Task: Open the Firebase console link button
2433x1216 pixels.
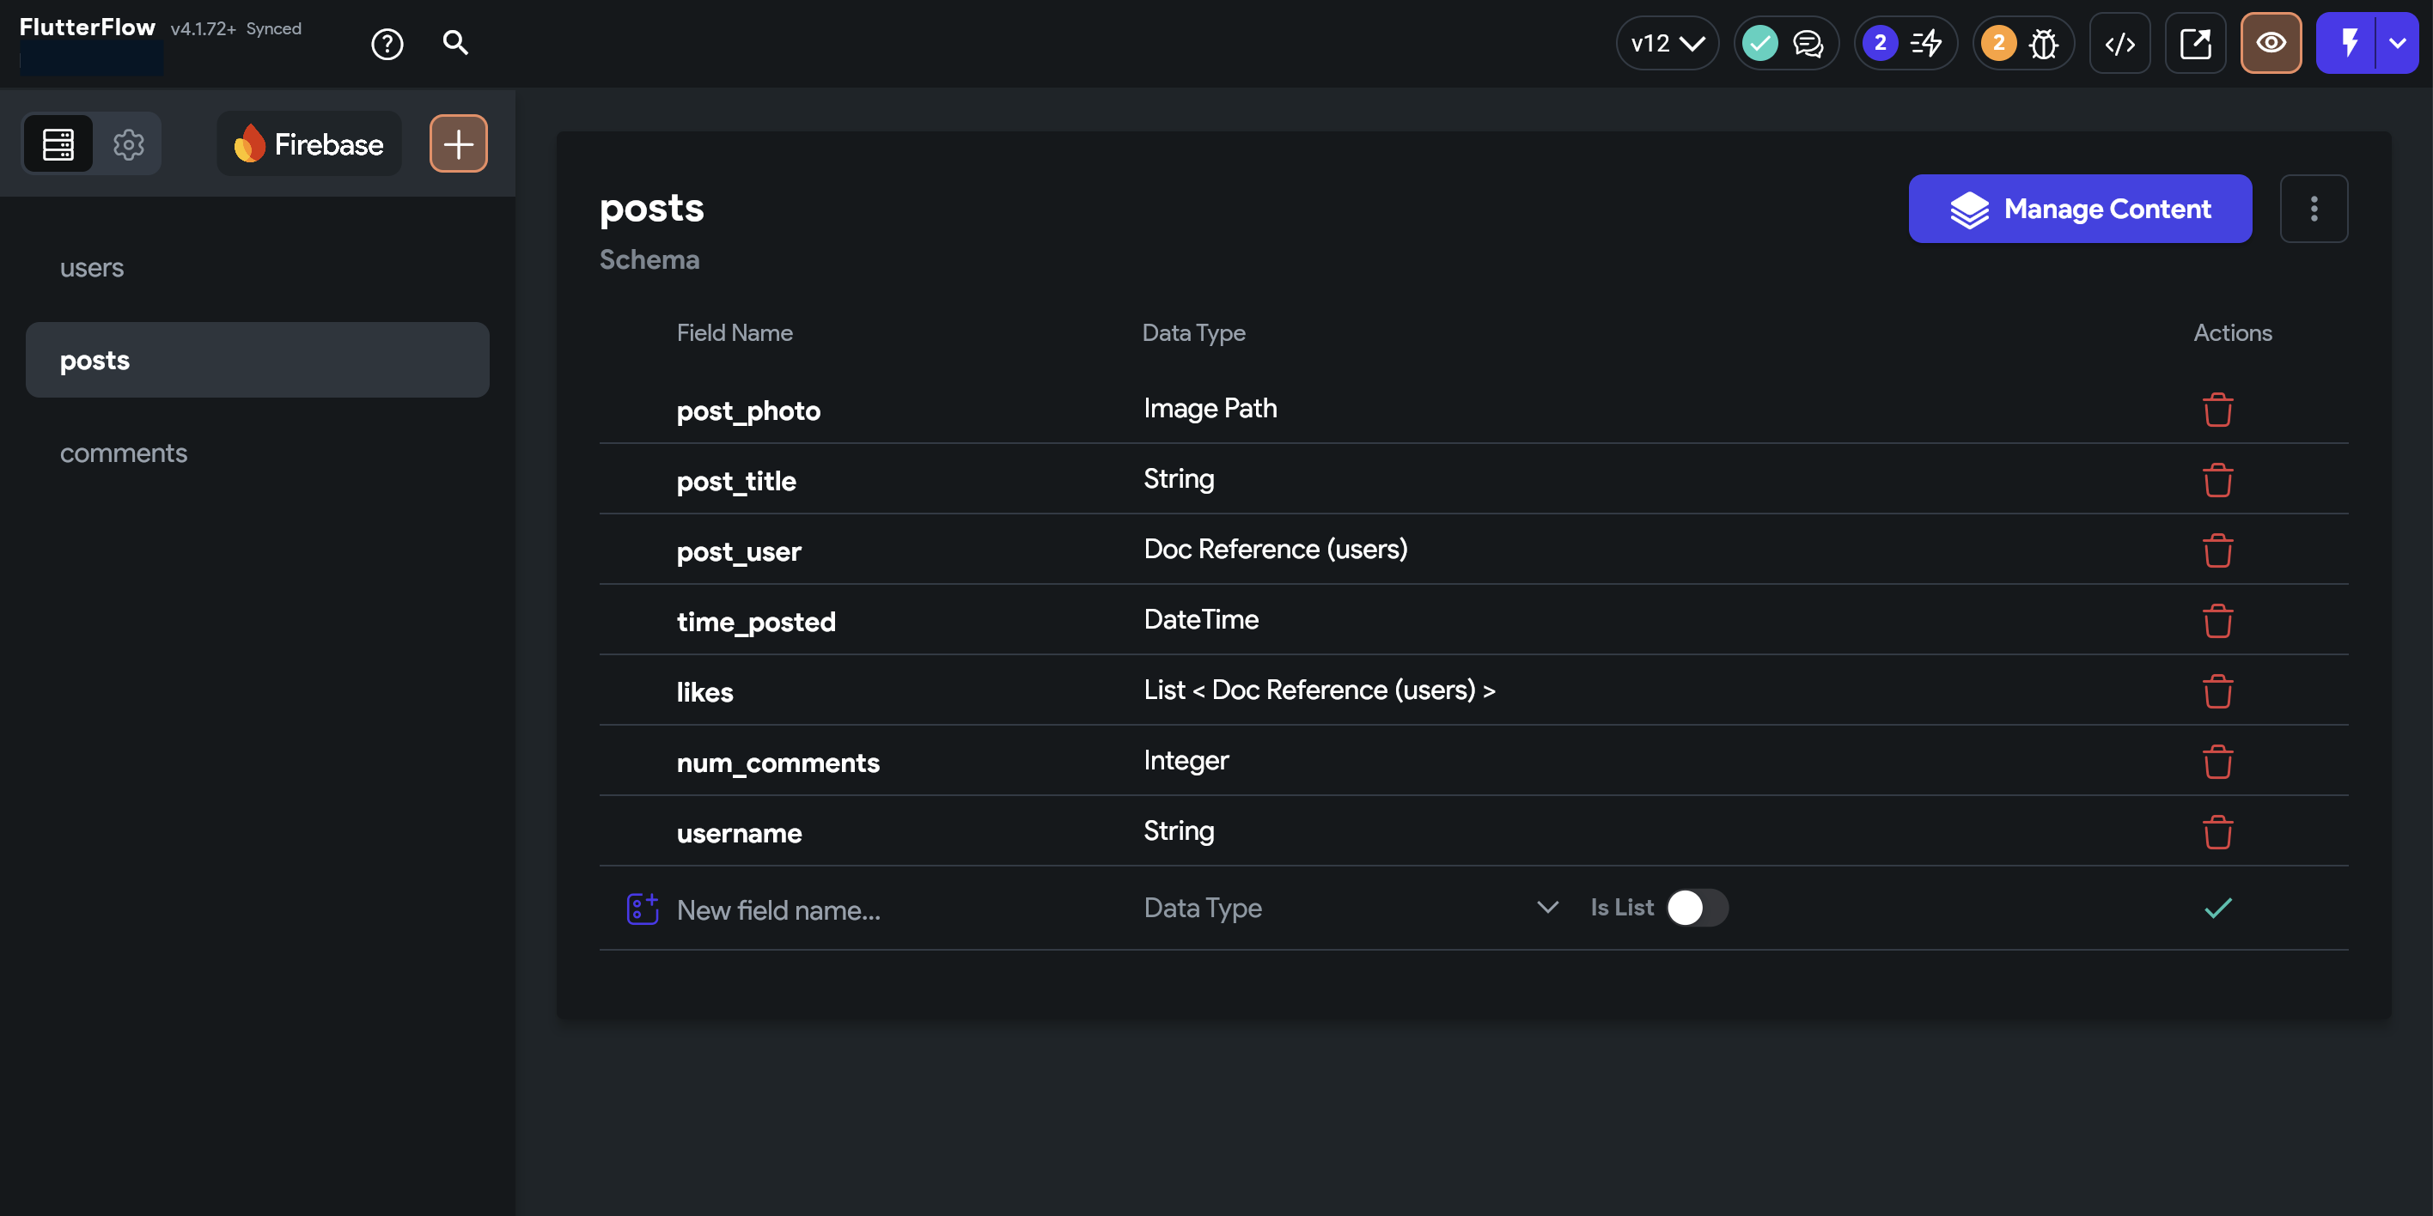Action: pos(2195,42)
